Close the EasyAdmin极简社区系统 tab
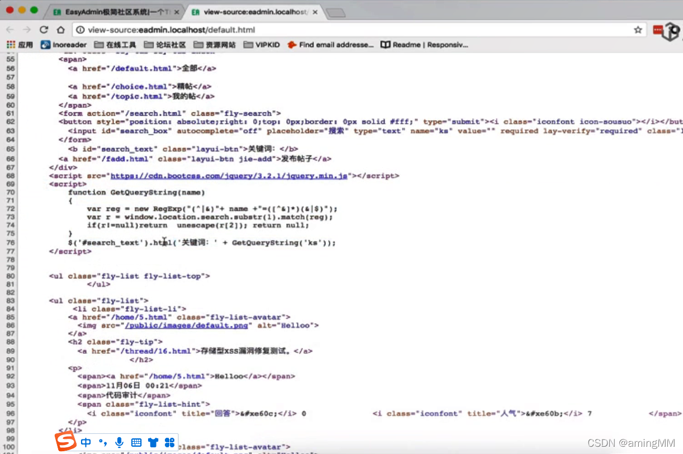This screenshot has height=454, width=683. coord(176,12)
